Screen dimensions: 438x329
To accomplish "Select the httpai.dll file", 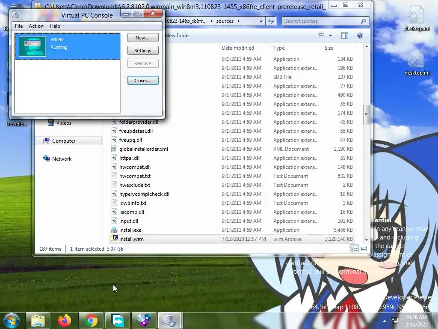I will coord(129,158).
